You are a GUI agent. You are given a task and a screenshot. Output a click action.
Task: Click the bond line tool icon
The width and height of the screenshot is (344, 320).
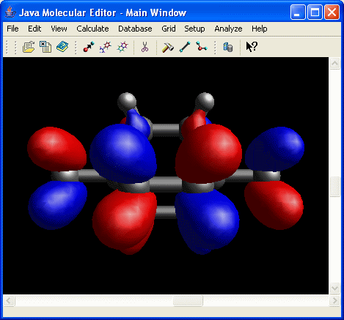(x=185, y=47)
